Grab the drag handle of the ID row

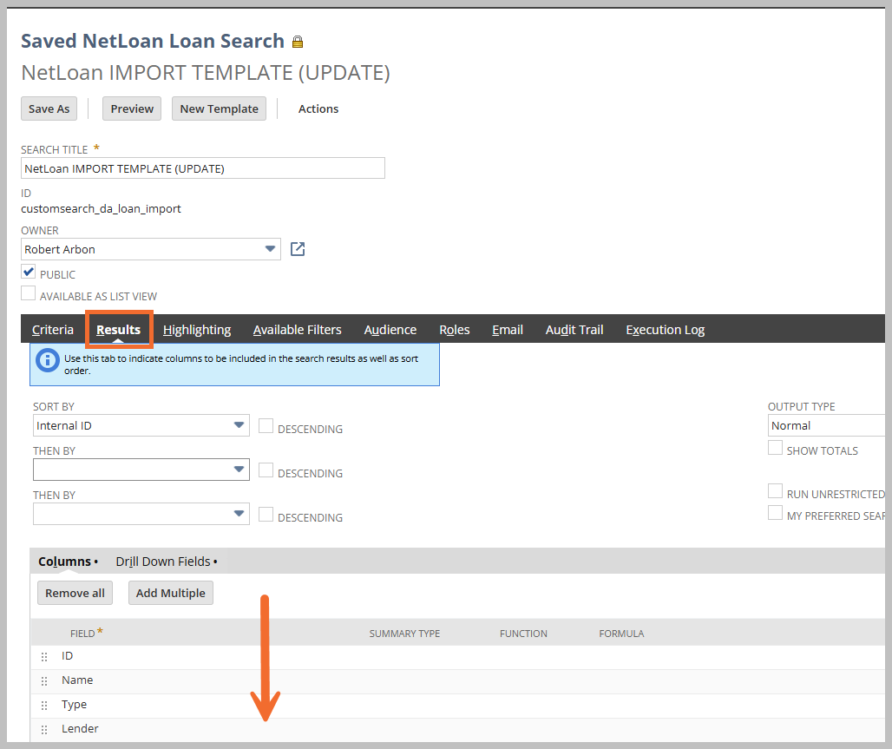click(x=44, y=657)
